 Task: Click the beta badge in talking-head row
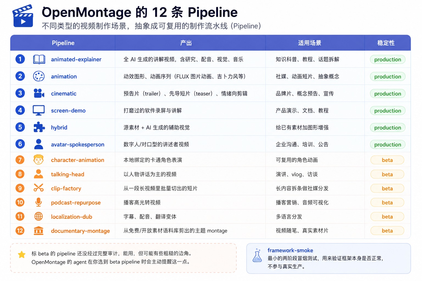click(387, 174)
